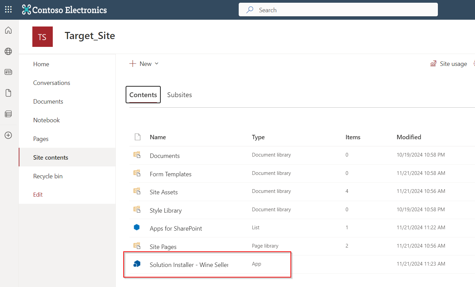The width and height of the screenshot is (475, 287).
Task: Click the Apps for SharePoint hexagon icon
Action: pos(137,228)
